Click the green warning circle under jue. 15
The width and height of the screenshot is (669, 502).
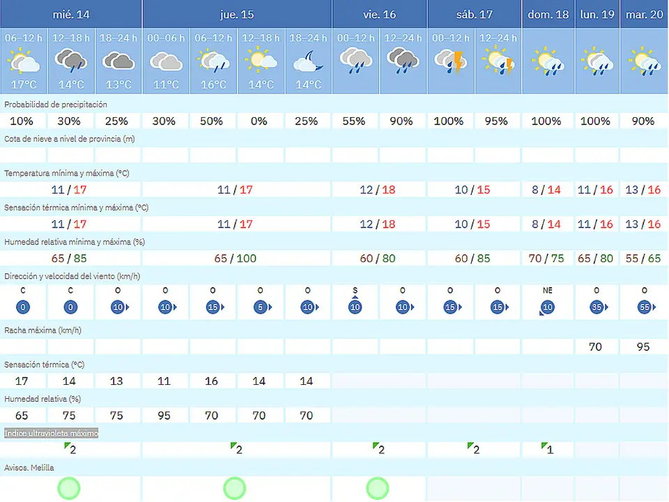tap(235, 488)
